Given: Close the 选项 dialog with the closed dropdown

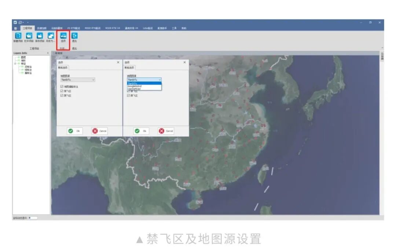Looking at the screenshot, I should pyautogui.click(x=118, y=62).
